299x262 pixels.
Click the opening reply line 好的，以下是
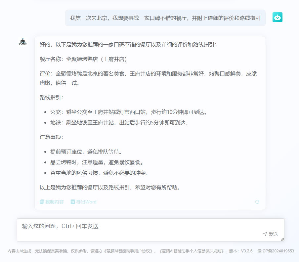tap(128, 45)
